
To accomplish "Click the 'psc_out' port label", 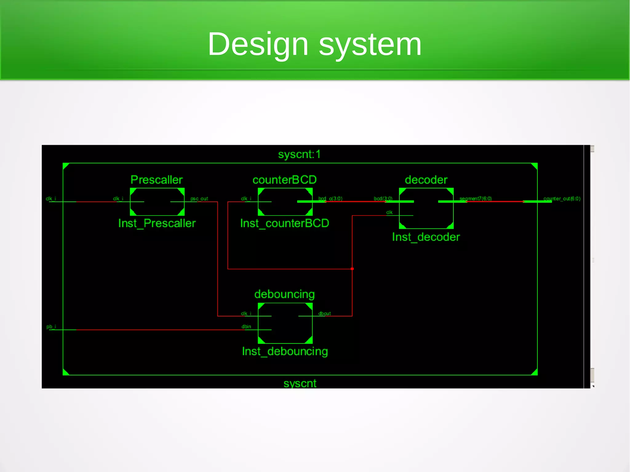I will coord(199,199).
